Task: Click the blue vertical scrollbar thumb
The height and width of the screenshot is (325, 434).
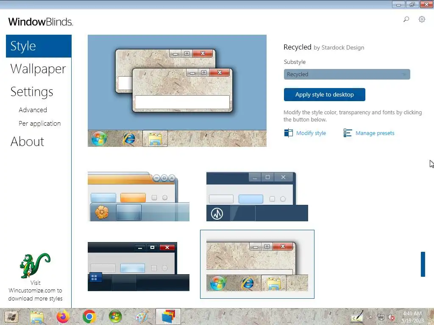Action: (423, 264)
